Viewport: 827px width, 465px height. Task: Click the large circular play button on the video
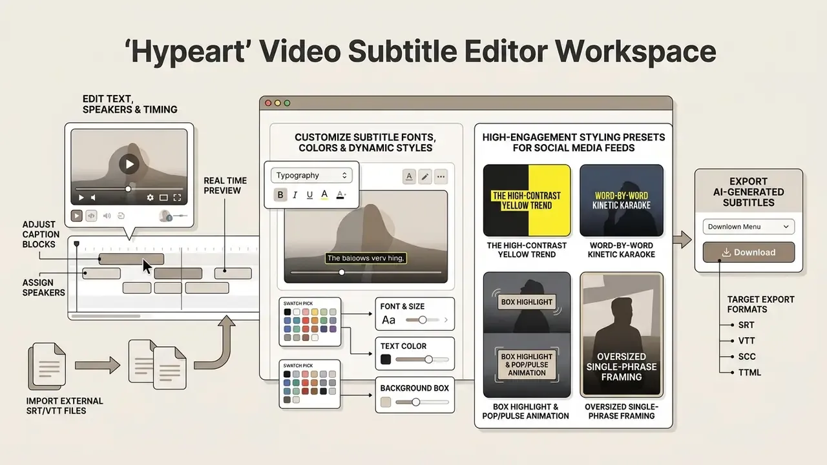click(x=129, y=164)
